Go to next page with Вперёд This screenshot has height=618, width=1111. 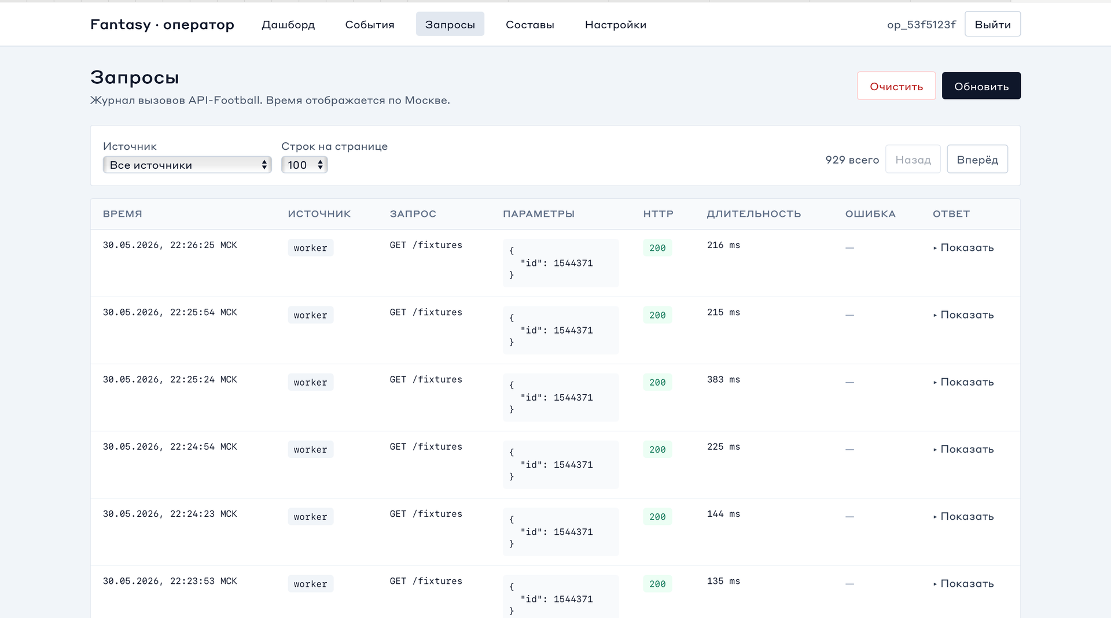(x=977, y=159)
